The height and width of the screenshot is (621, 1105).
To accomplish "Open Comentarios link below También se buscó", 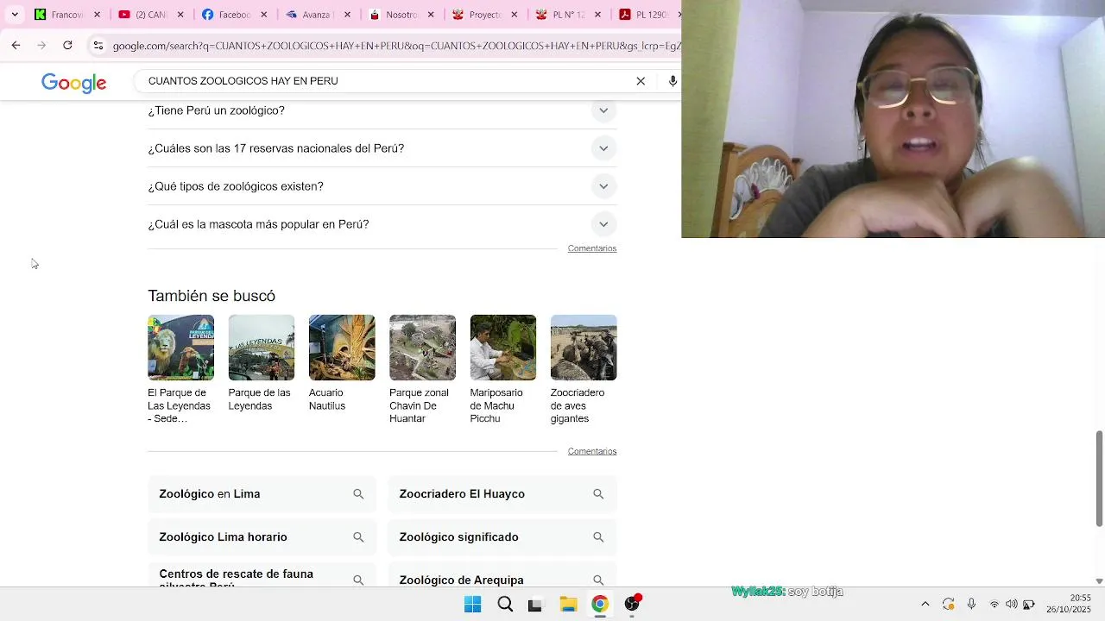I will [592, 451].
